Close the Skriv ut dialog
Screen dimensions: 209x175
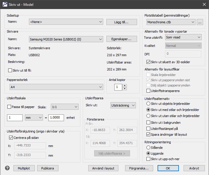[204, 4]
